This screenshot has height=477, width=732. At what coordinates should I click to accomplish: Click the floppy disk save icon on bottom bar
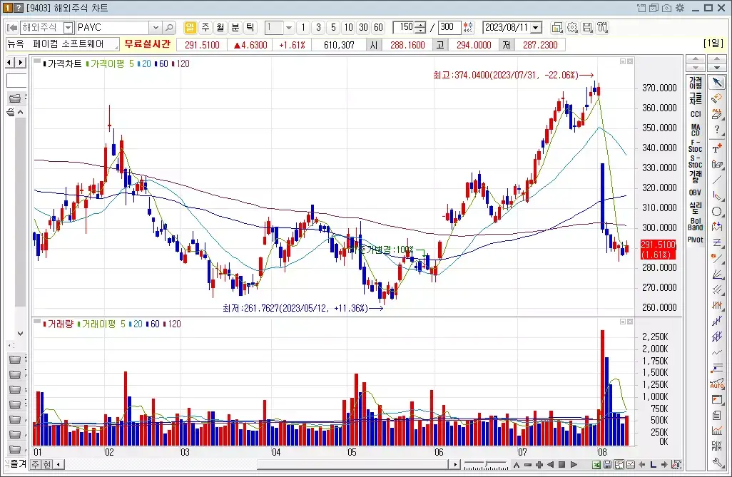pos(607,464)
